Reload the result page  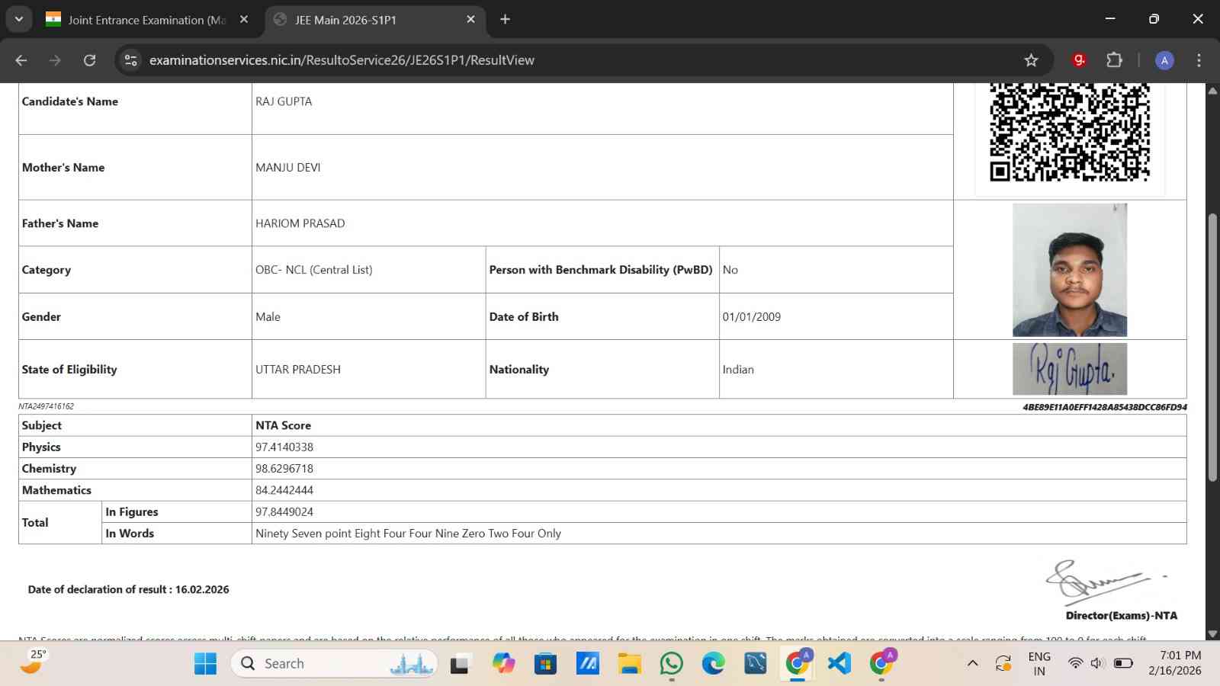89,60
